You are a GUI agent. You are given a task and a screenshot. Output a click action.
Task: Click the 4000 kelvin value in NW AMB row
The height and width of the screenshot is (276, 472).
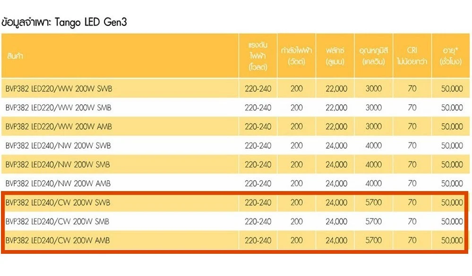coord(374,184)
